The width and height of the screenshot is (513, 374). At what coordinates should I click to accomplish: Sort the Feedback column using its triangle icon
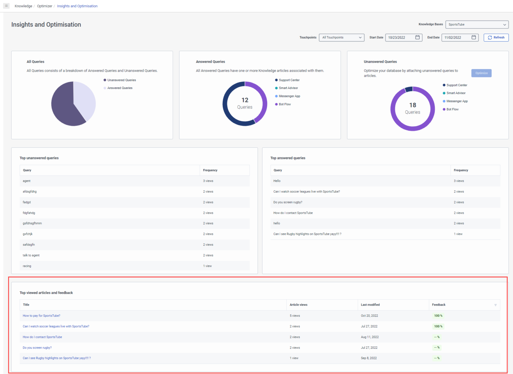point(496,305)
